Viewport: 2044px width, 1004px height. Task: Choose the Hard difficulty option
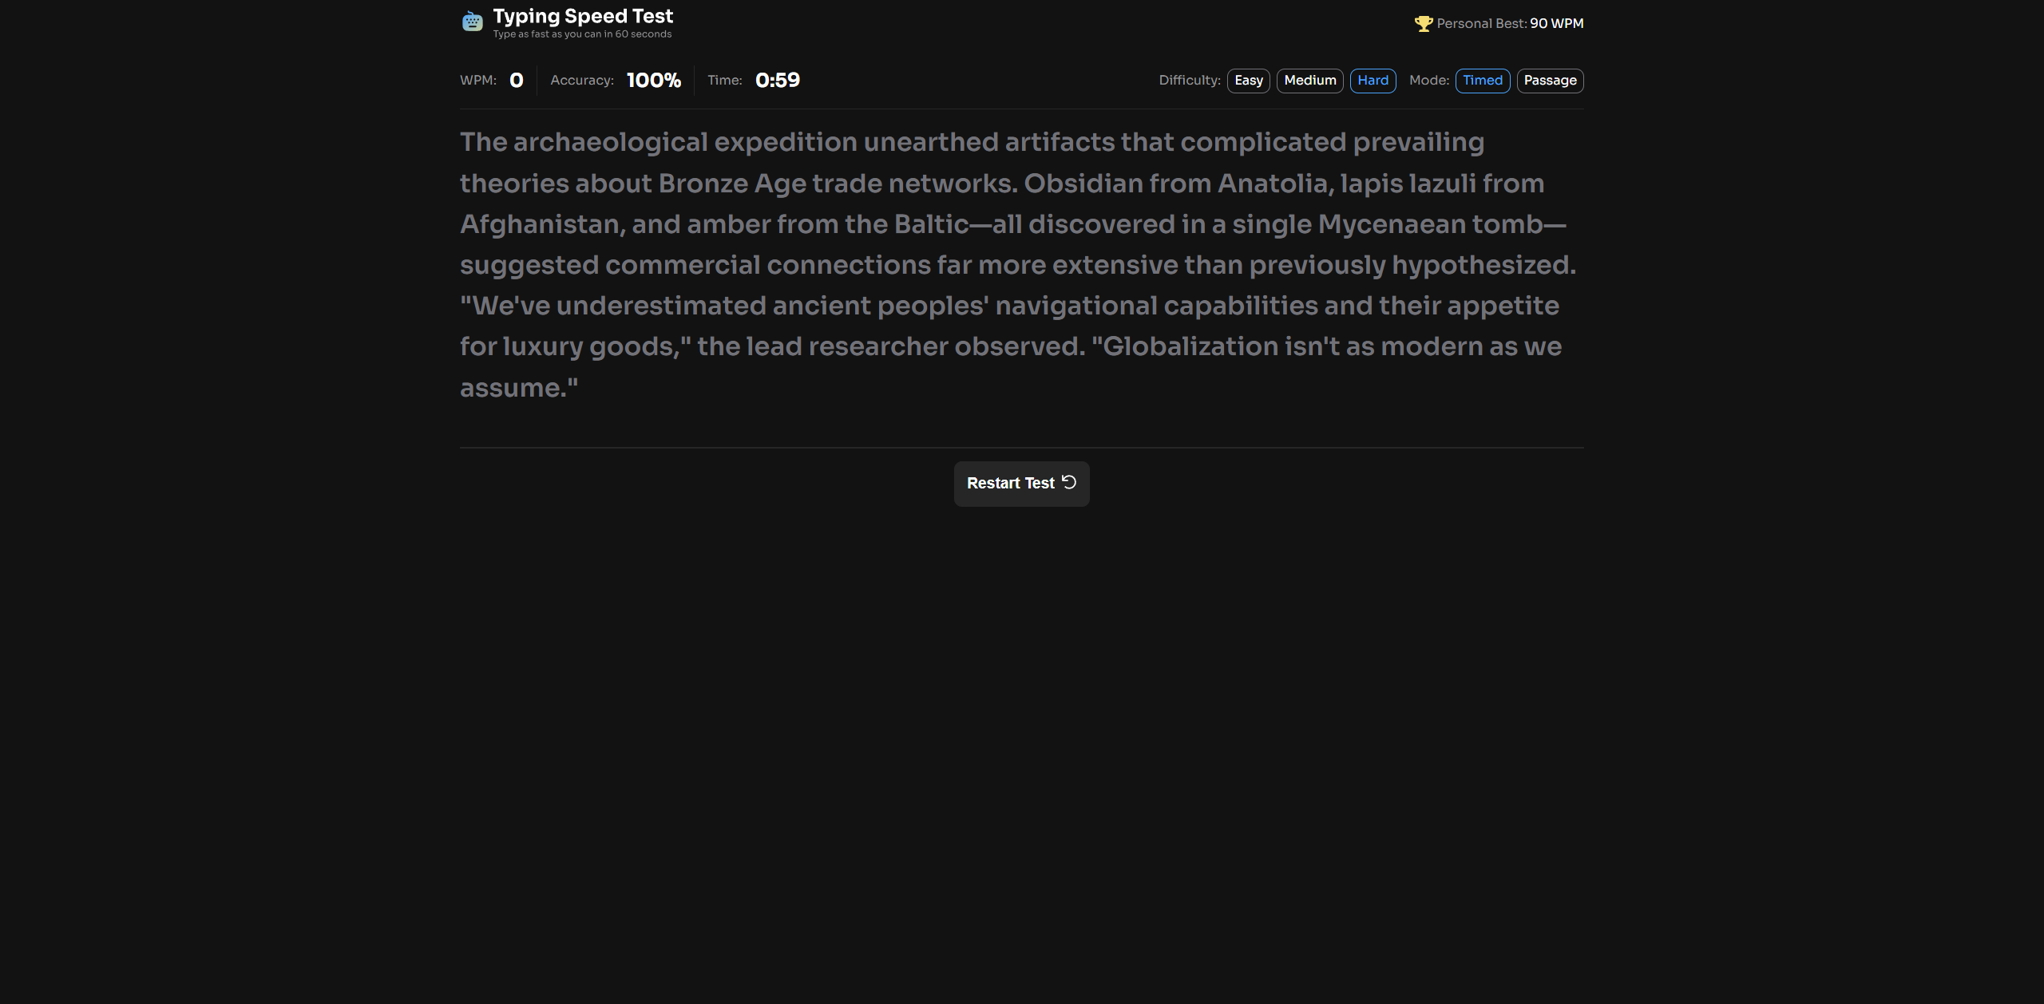(1373, 81)
